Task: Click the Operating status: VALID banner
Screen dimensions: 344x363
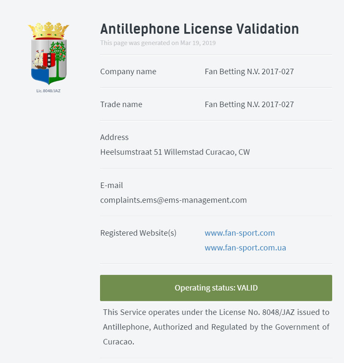Action: tap(216, 288)
